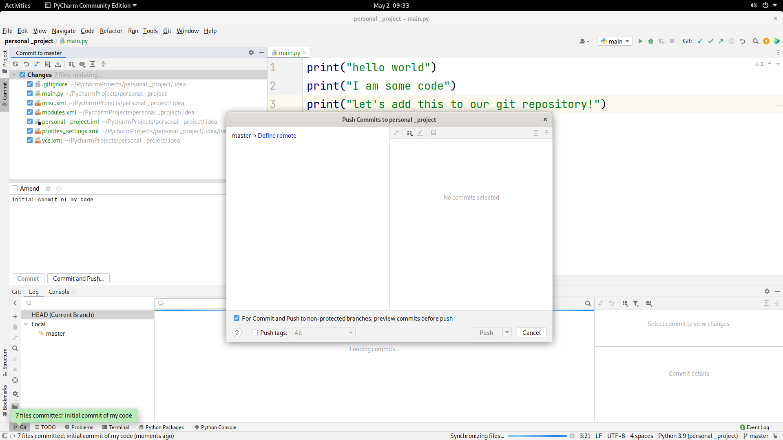Refresh changes in the Commit panel
The image size is (783, 440).
(x=15, y=64)
